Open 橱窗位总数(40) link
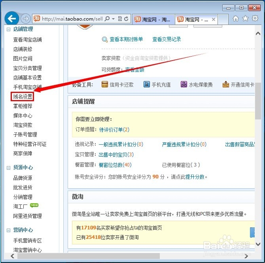265x263 pixels. (115, 165)
